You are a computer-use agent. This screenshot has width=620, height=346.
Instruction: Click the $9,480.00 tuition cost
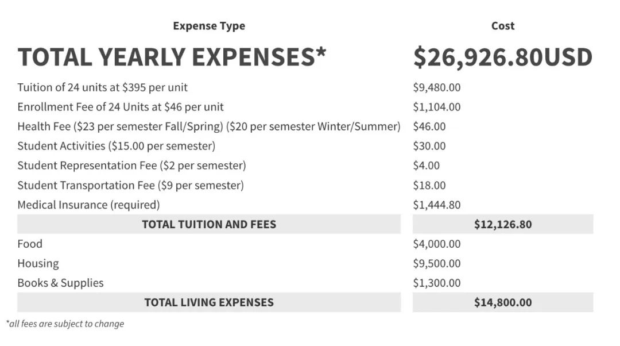436,87
